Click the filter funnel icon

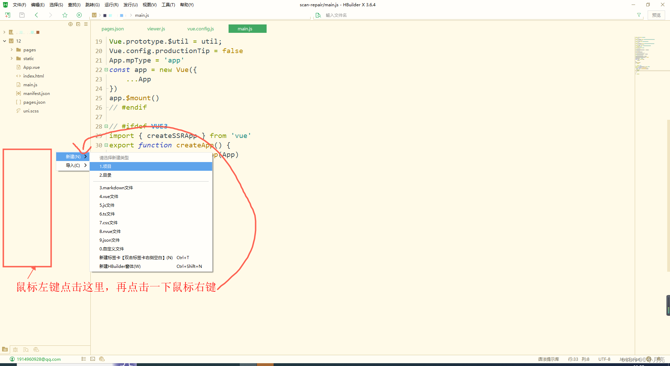pyautogui.click(x=639, y=15)
